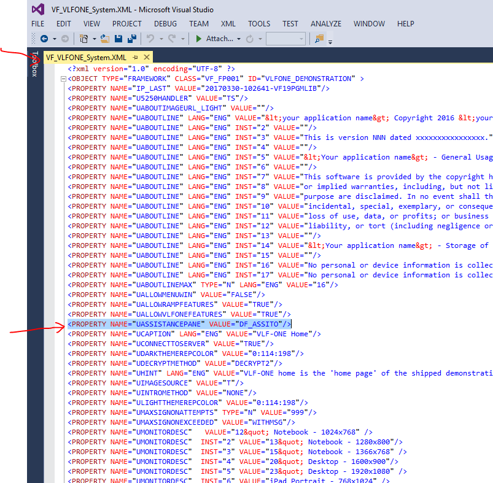Open the New Project dropdown arrow
Image resolution: width=493 pixels, height=483 pixels.
(94, 39)
